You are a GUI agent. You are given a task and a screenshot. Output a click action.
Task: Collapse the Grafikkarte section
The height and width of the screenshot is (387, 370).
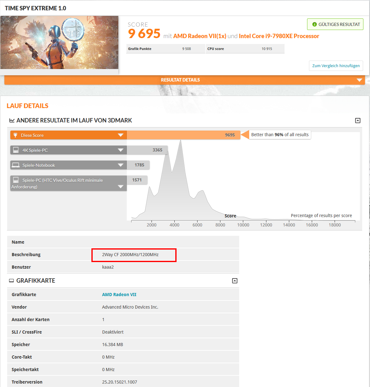(235, 281)
